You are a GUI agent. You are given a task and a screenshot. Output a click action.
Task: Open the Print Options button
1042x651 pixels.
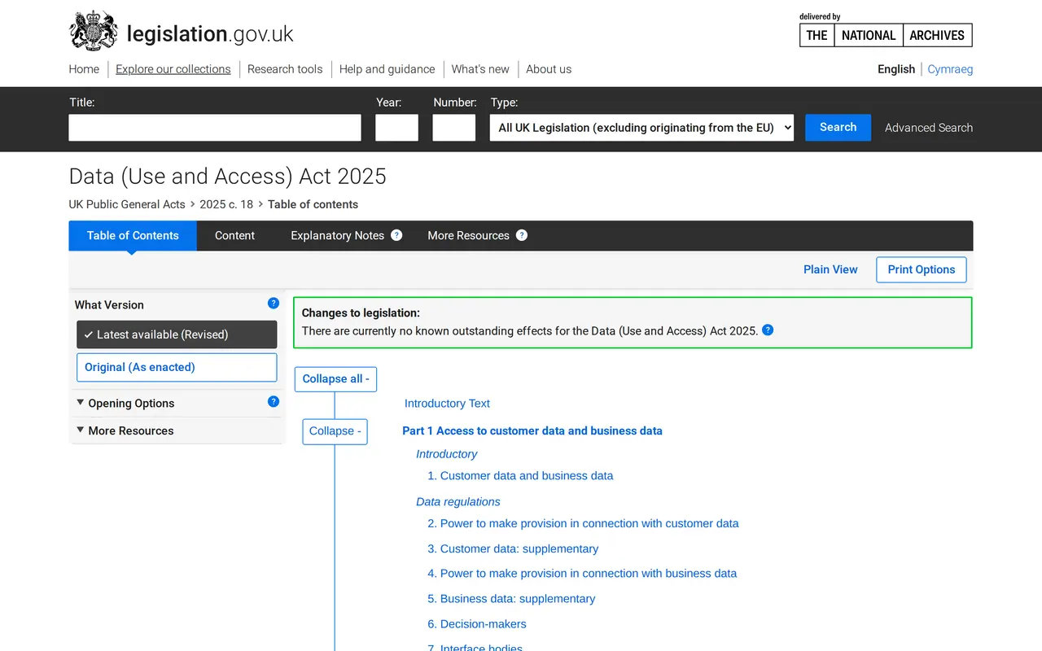point(922,270)
